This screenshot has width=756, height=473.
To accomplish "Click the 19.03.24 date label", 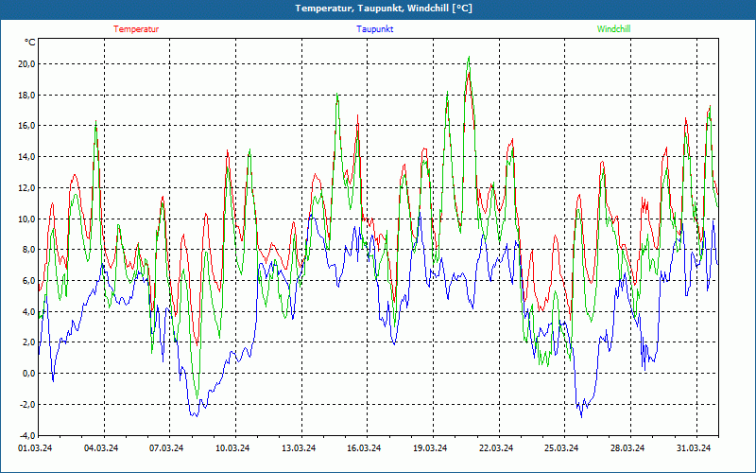I will [430, 448].
